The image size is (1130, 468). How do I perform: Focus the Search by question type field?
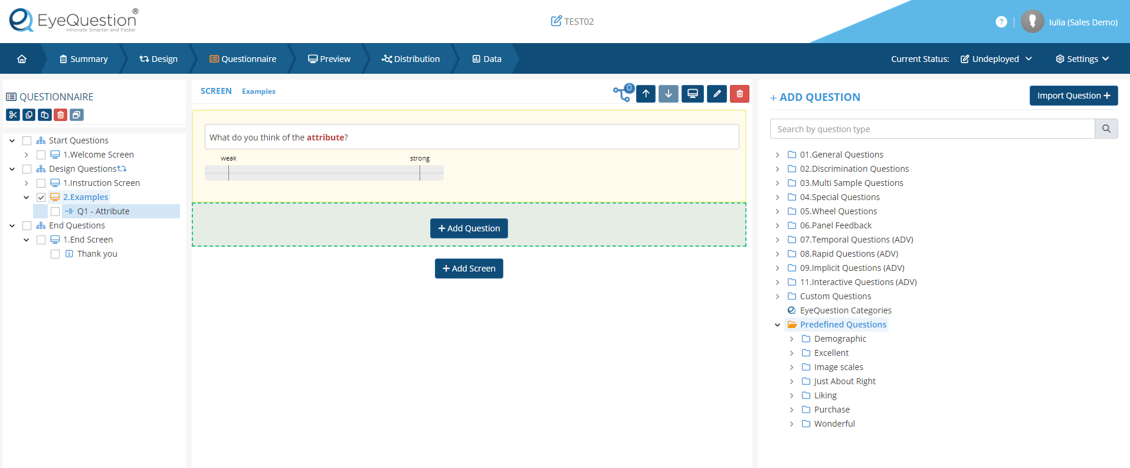pyautogui.click(x=932, y=129)
